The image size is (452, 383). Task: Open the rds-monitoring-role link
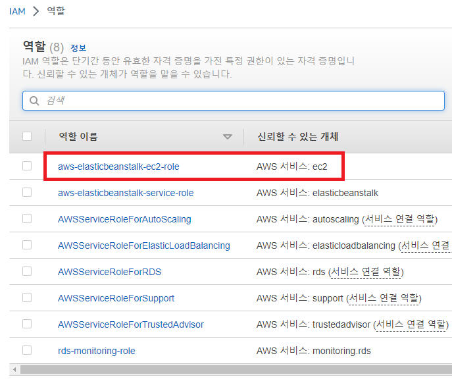[x=97, y=351]
